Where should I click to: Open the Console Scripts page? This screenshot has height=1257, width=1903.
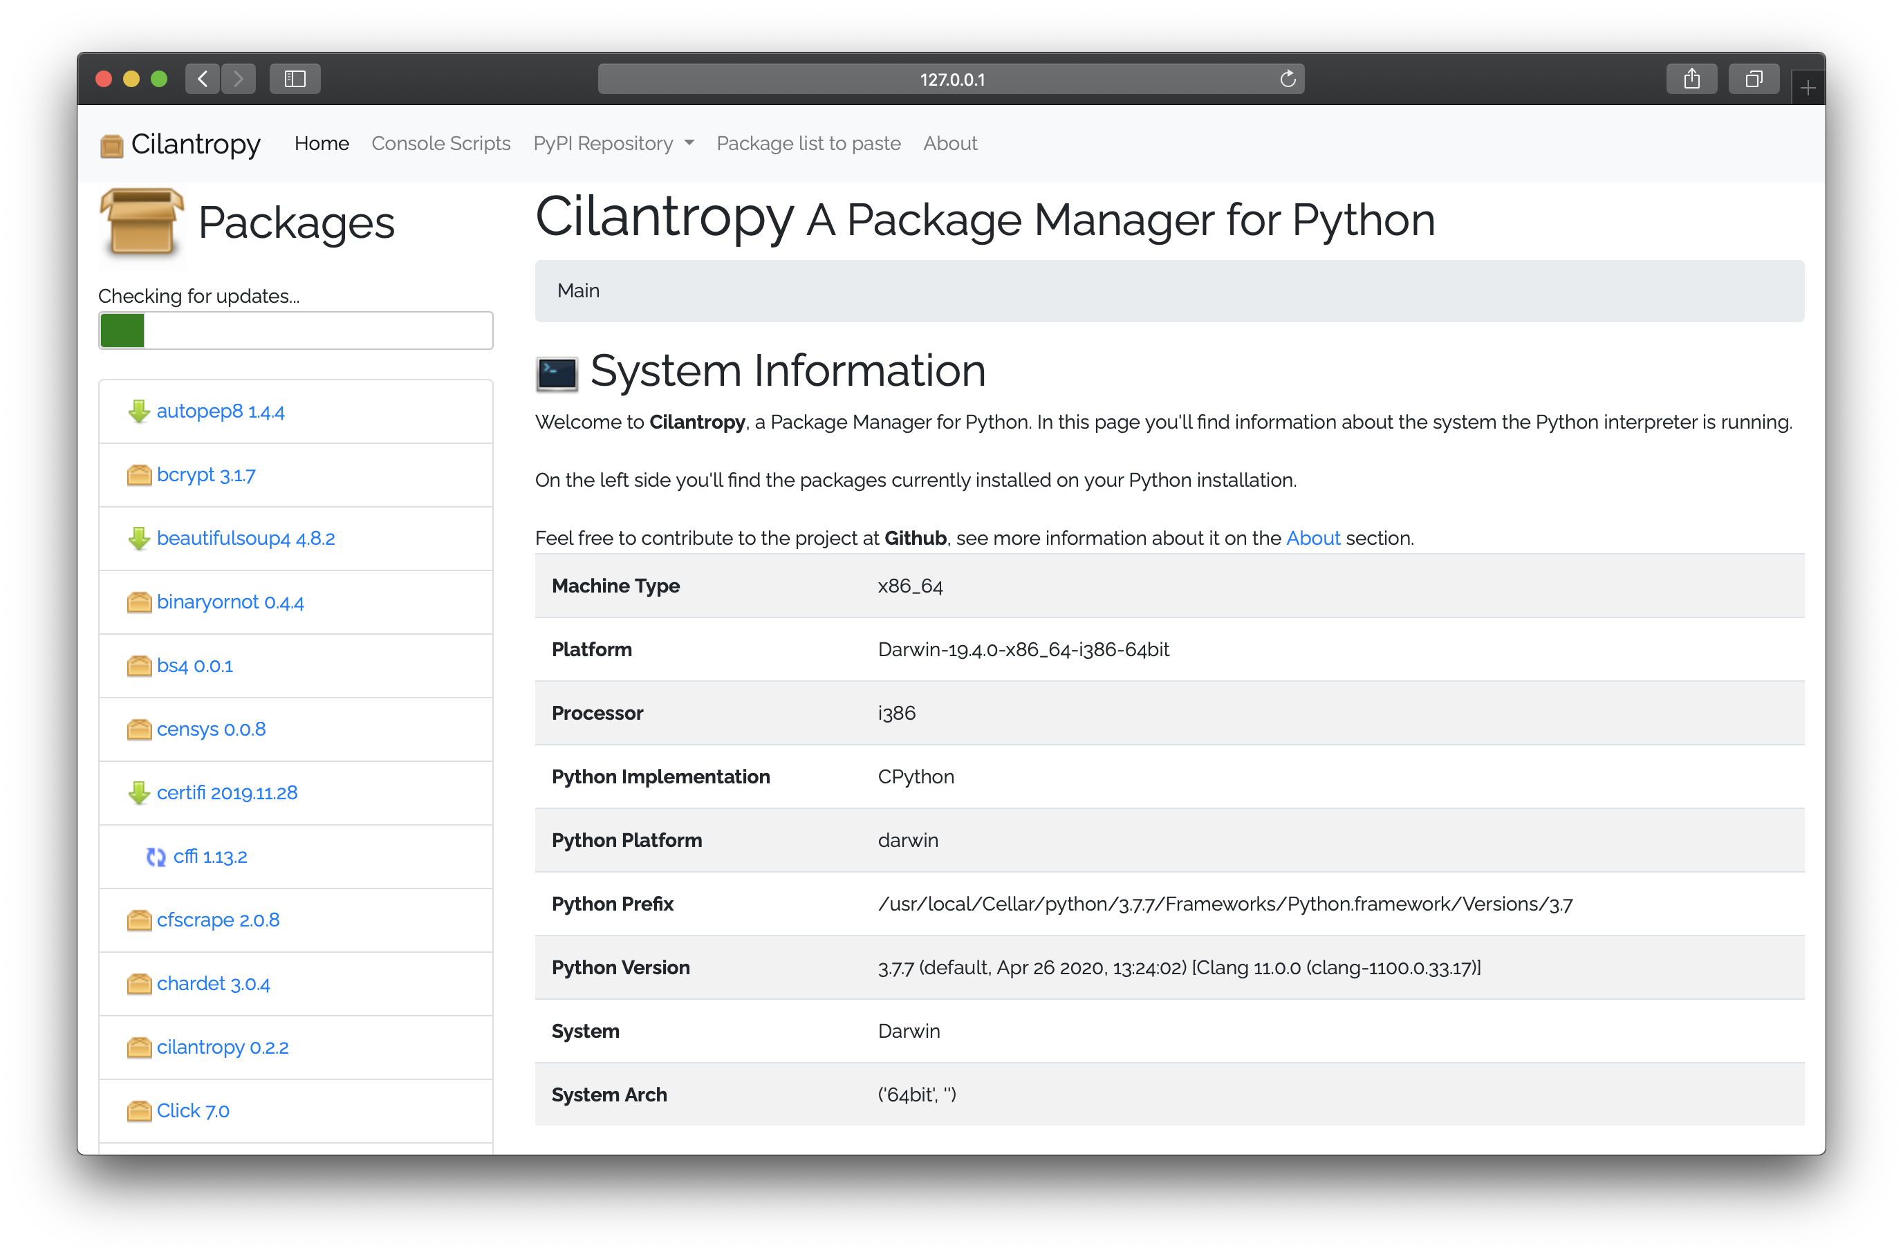pyautogui.click(x=441, y=144)
